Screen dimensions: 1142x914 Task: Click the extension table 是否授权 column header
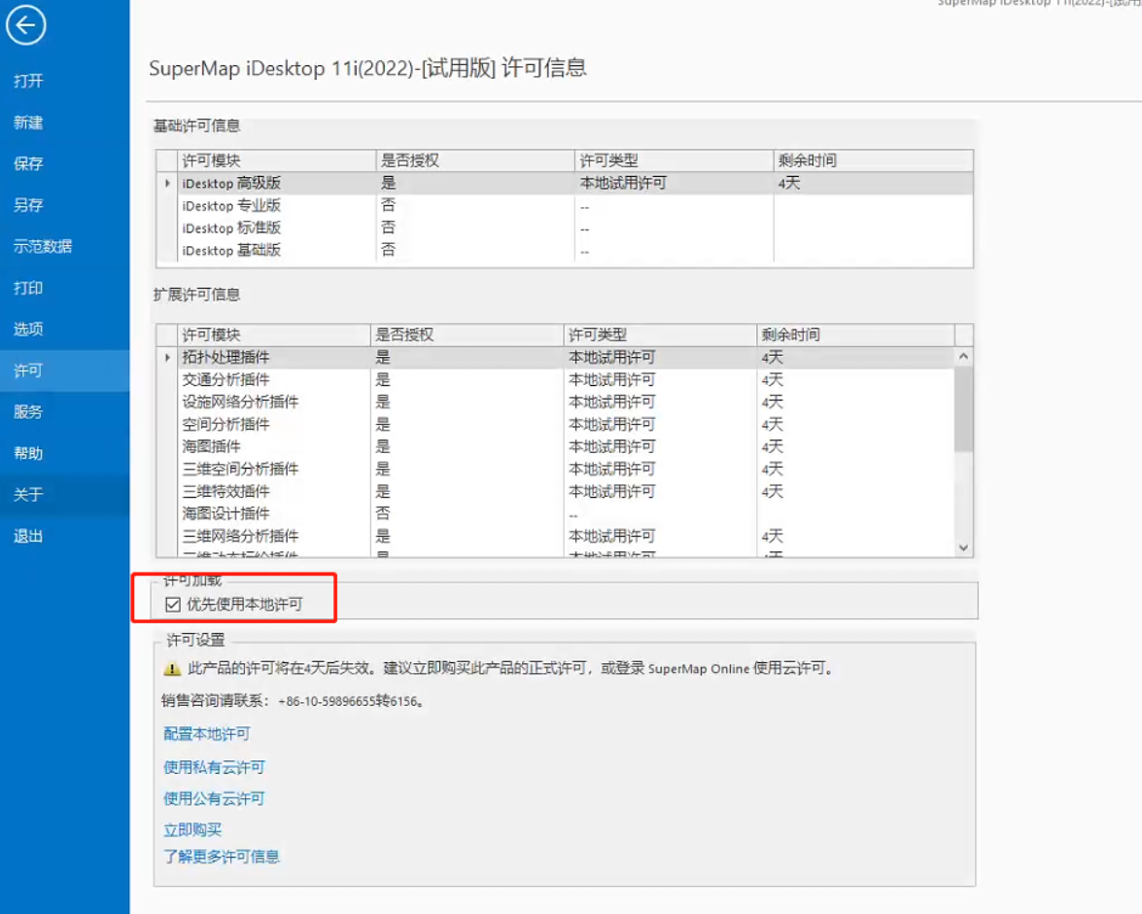tap(467, 334)
